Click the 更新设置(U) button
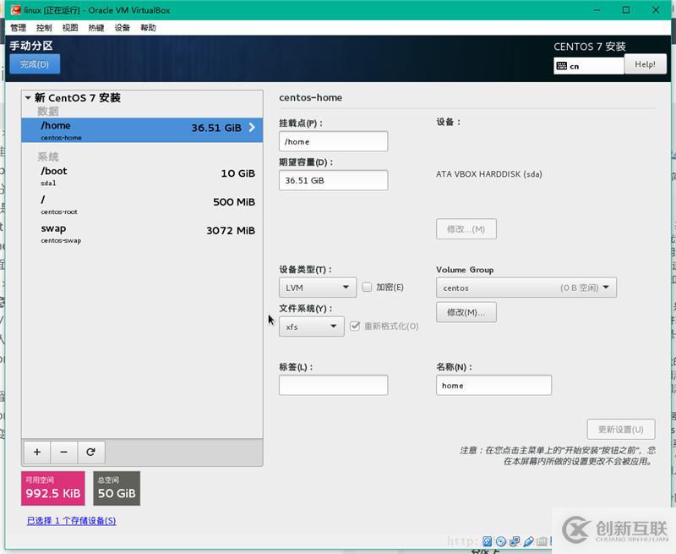676x554 pixels. (621, 430)
